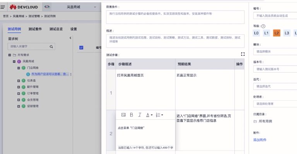
Task: Click the code brackets icon in header
Action: (47, 7)
